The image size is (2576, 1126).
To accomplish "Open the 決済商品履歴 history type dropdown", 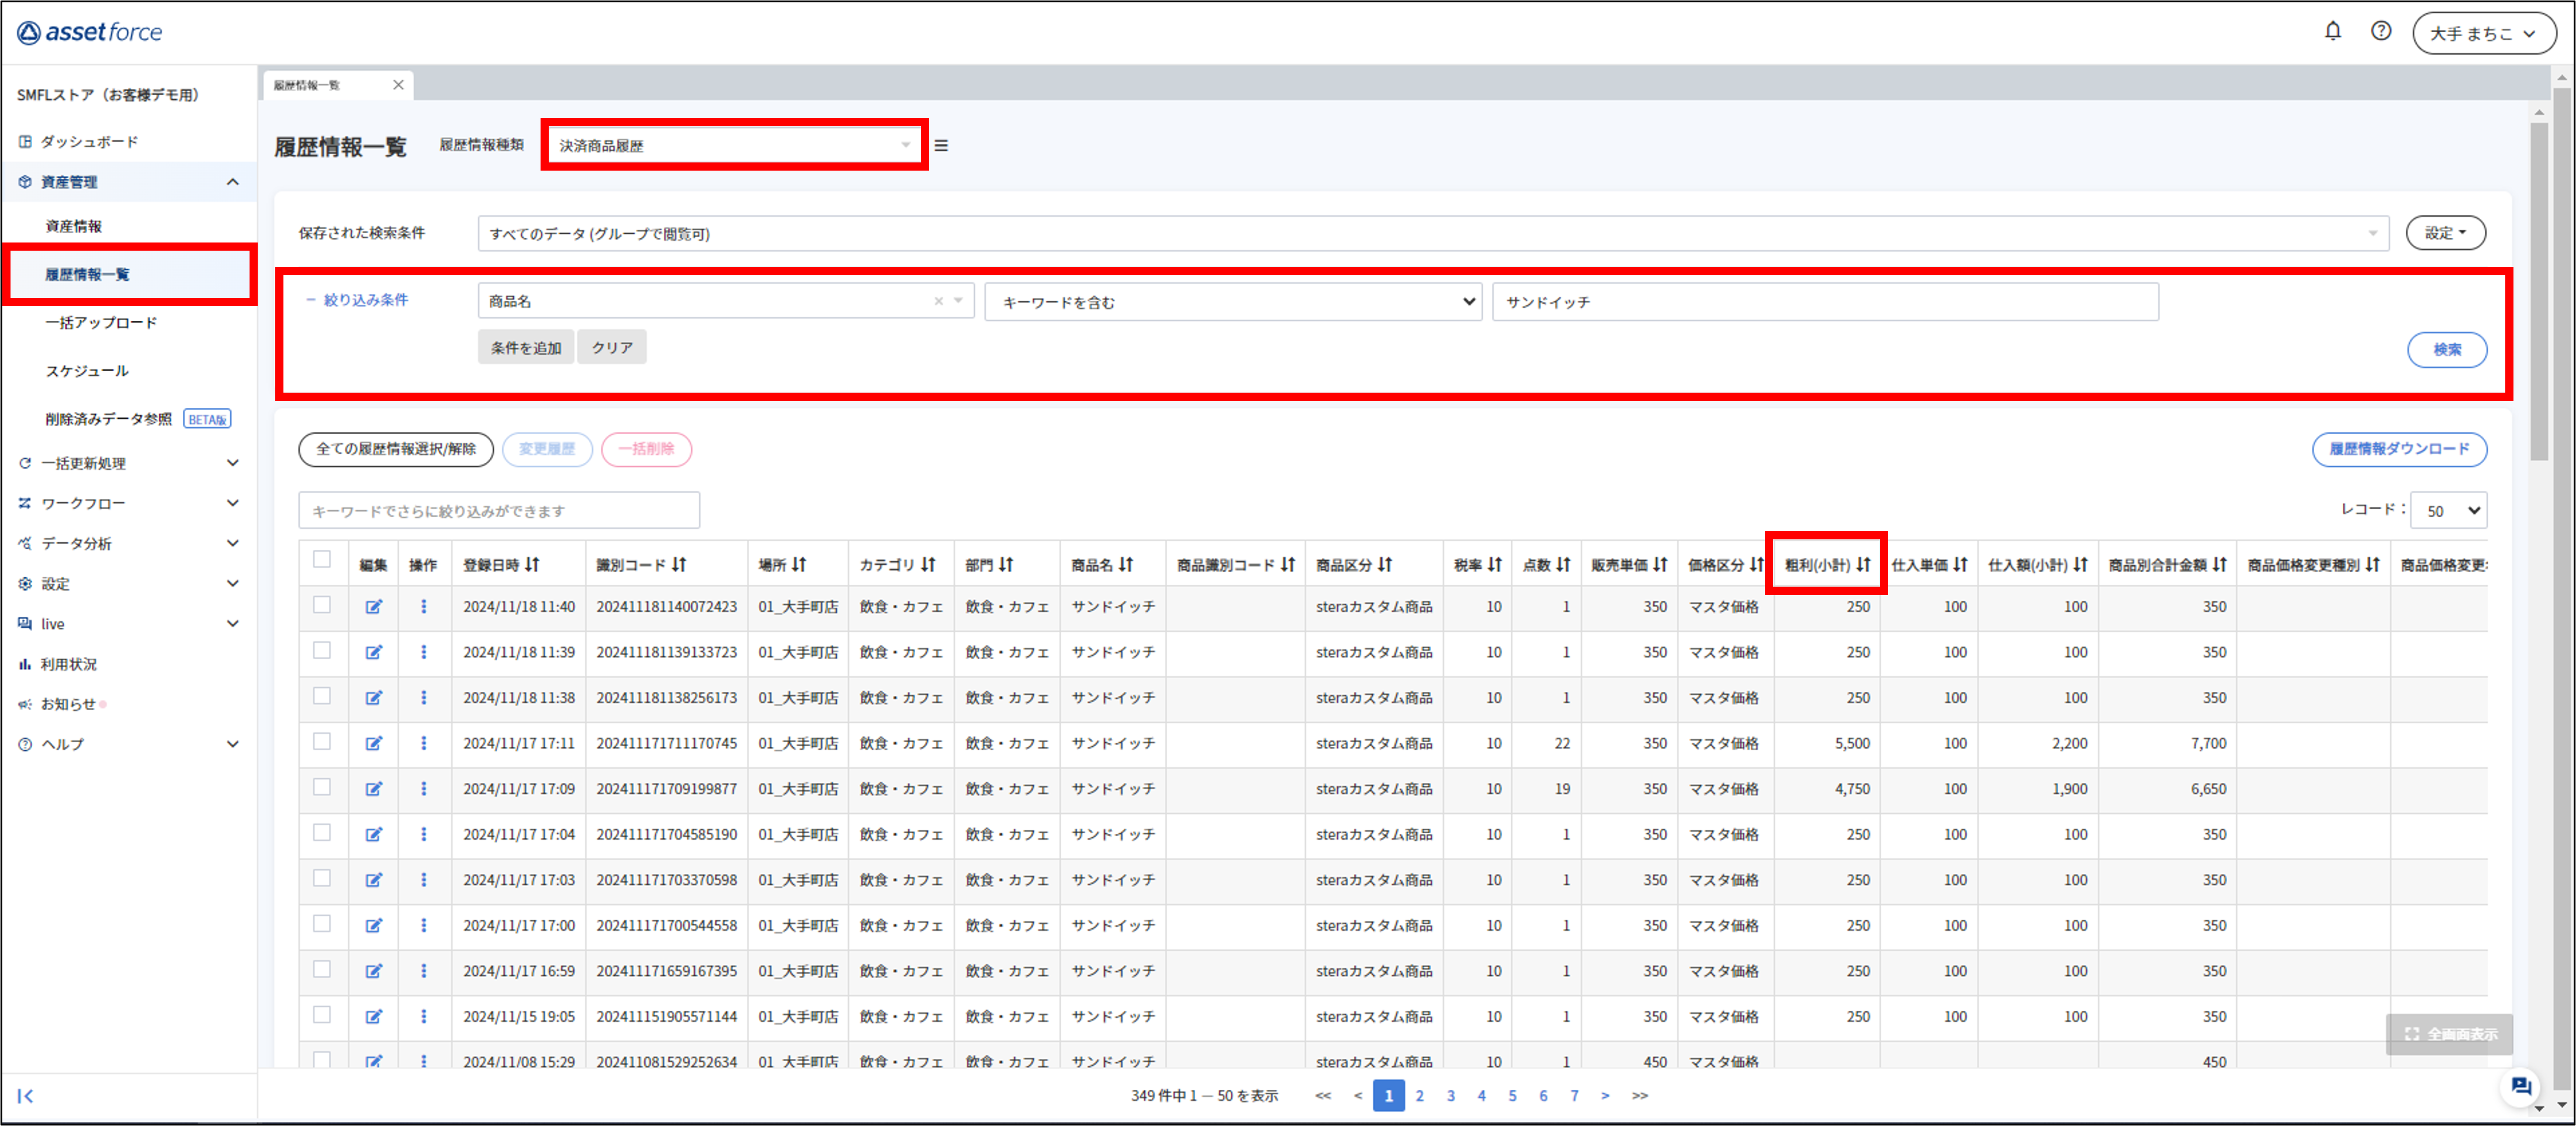I will pos(734,146).
